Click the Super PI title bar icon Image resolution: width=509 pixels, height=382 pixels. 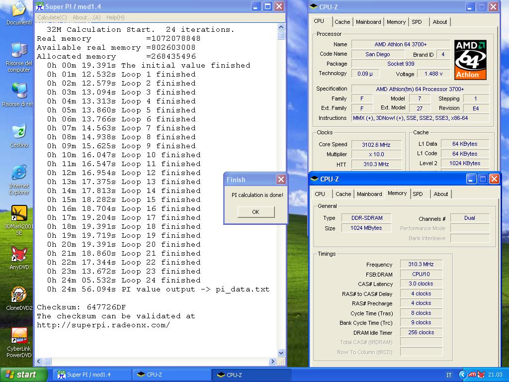(x=39, y=6)
